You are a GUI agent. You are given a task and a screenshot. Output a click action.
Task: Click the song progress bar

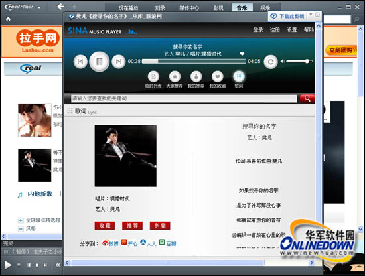tap(194, 61)
